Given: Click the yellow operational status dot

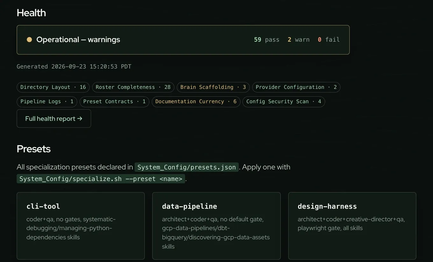Looking at the screenshot, I should [29, 40].
